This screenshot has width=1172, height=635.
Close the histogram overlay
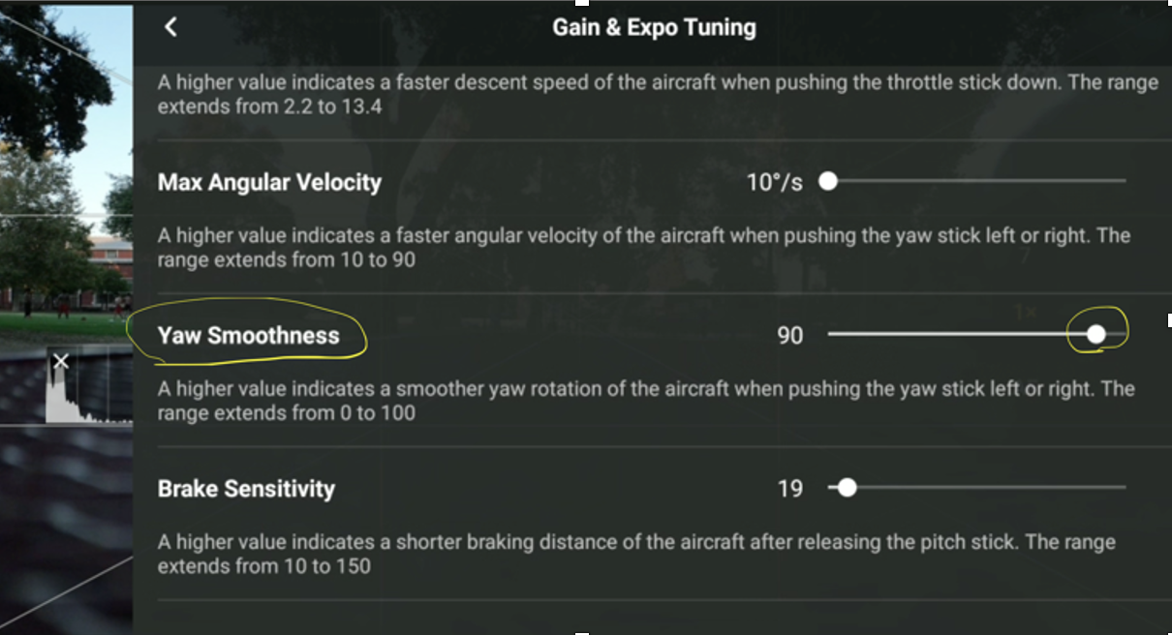coord(61,361)
